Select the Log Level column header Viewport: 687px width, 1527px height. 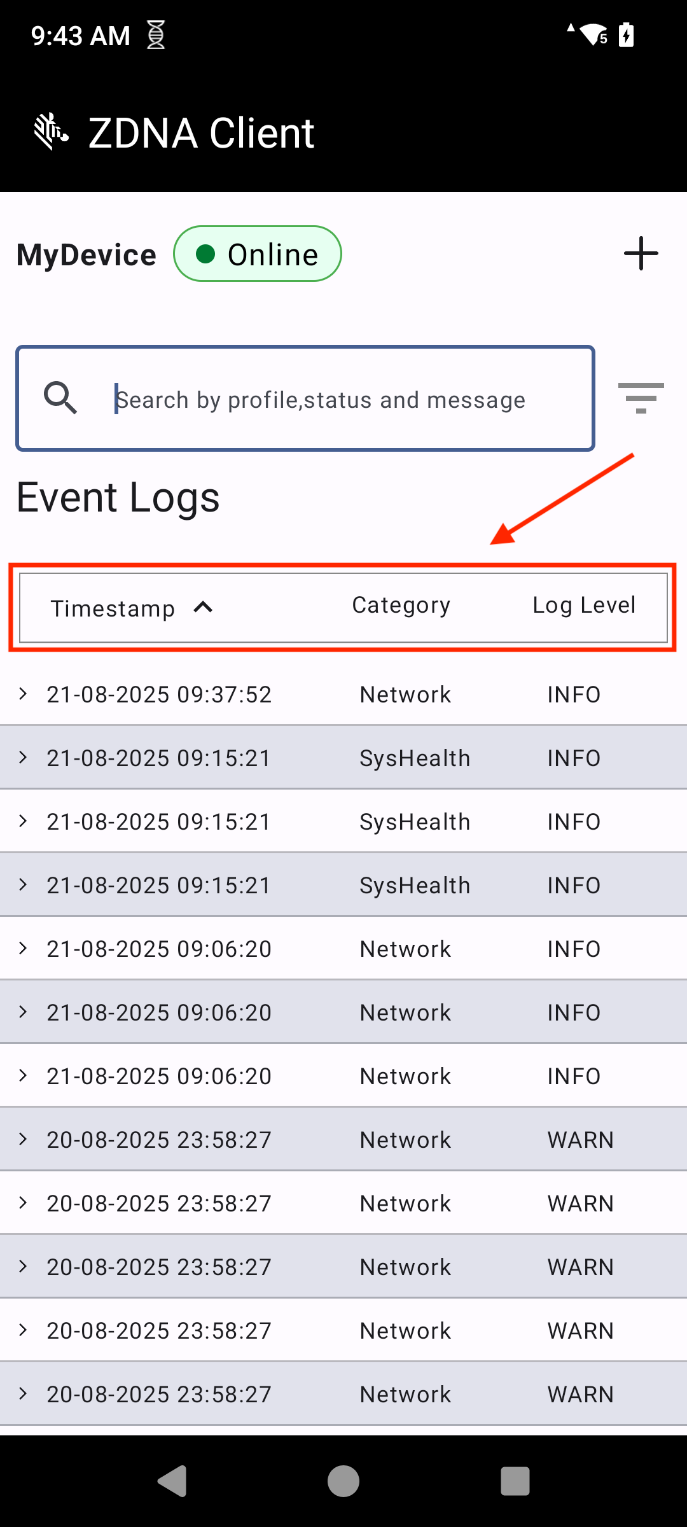[583, 605]
